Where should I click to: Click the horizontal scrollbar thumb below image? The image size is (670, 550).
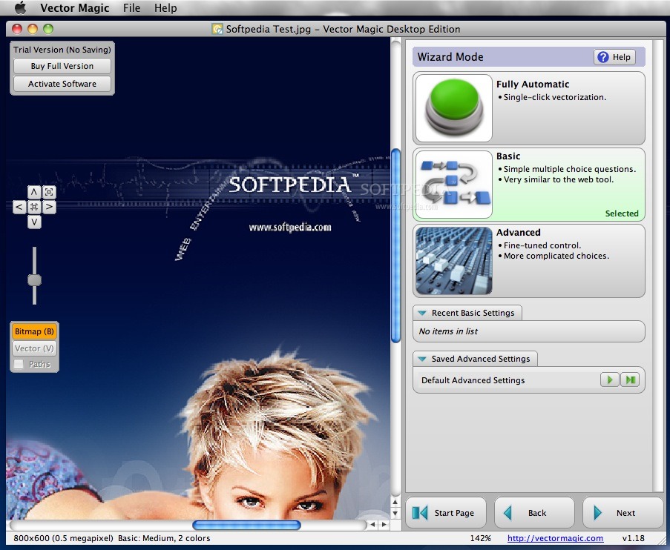246,525
